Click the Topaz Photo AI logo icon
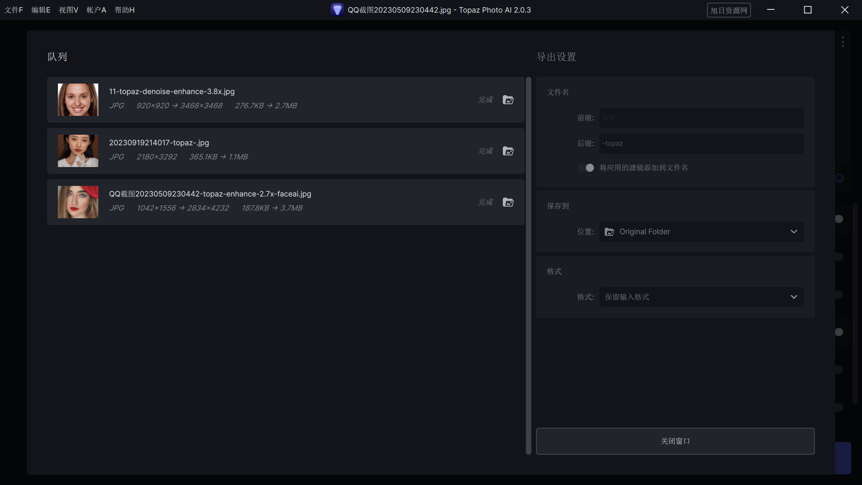This screenshot has width=862, height=485. [337, 10]
